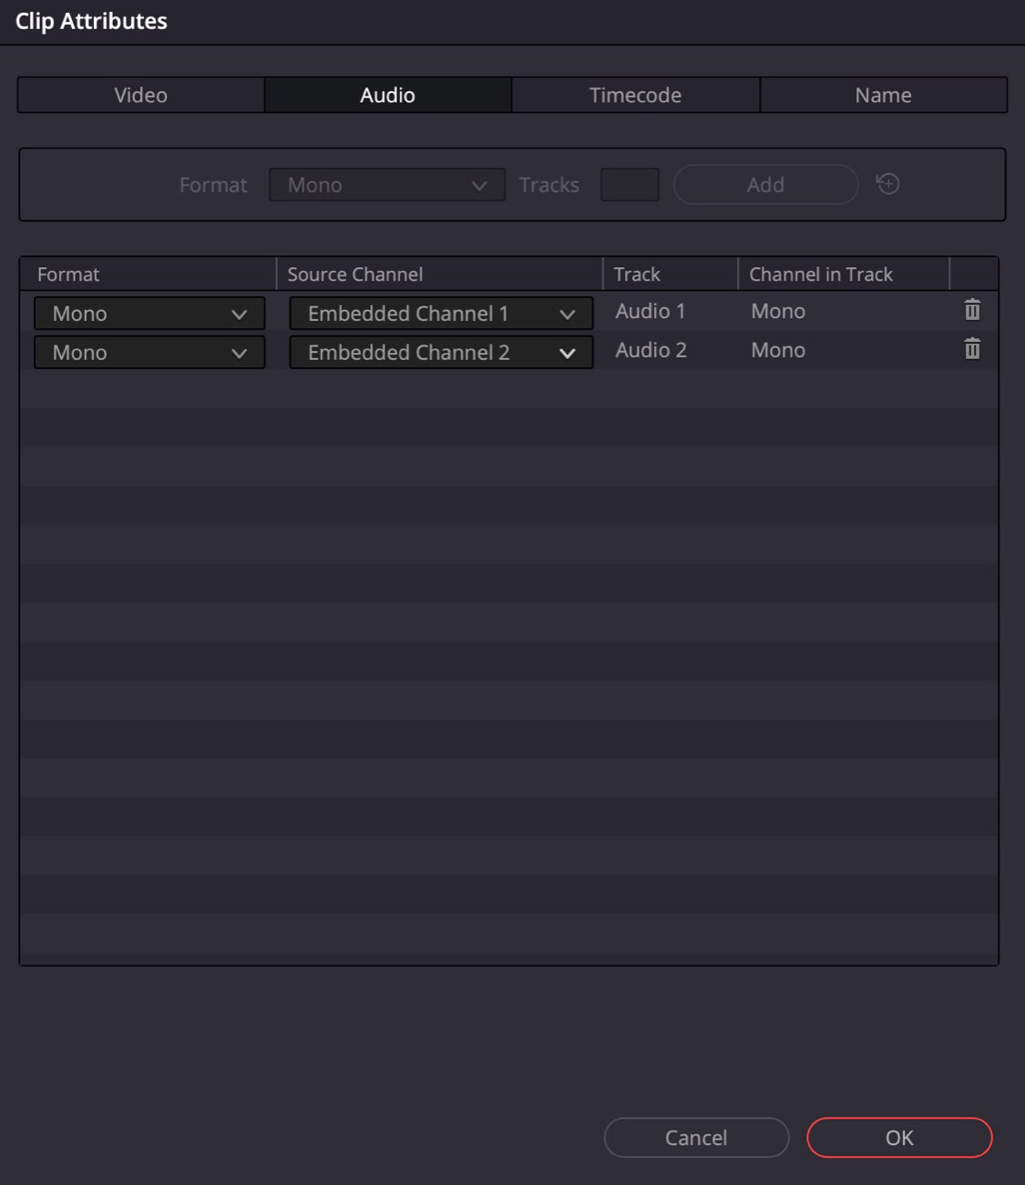Delete the Audio 2 track row

click(x=972, y=349)
